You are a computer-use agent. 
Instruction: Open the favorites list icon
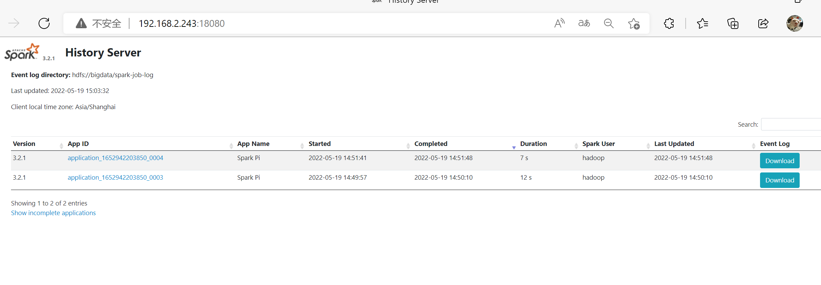point(703,23)
